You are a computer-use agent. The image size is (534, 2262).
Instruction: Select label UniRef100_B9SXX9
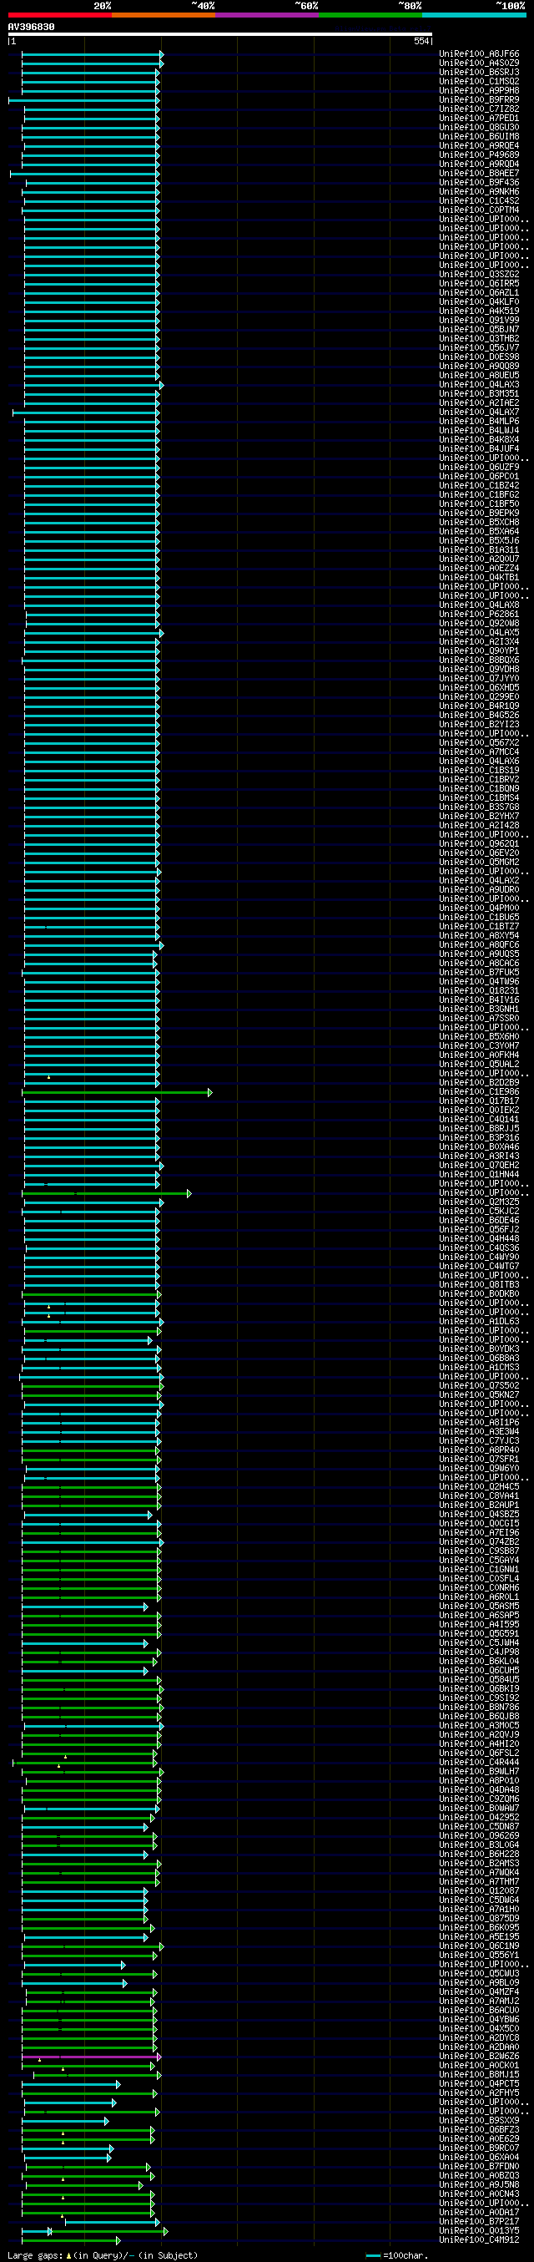pos(479,2121)
